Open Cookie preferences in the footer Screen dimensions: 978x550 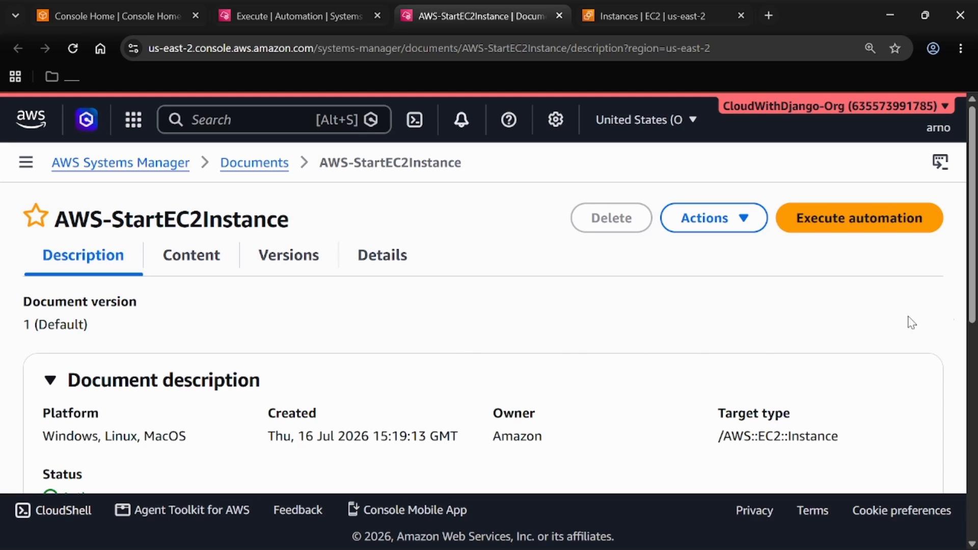tap(902, 510)
